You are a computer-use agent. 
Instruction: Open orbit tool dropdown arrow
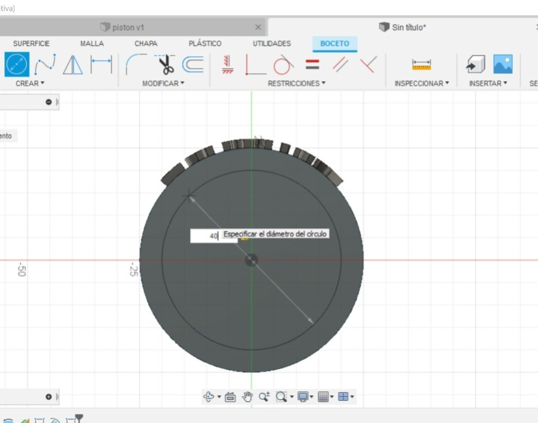(x=219, y=397)
